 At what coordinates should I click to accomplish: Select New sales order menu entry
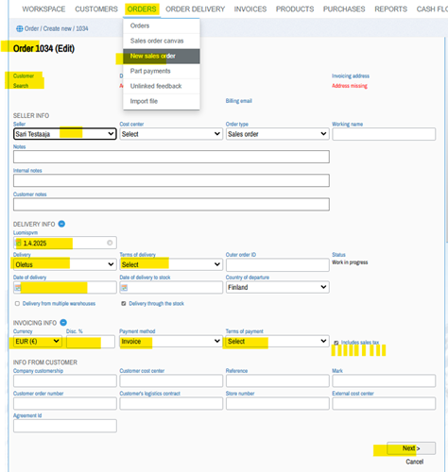point(162,56)
